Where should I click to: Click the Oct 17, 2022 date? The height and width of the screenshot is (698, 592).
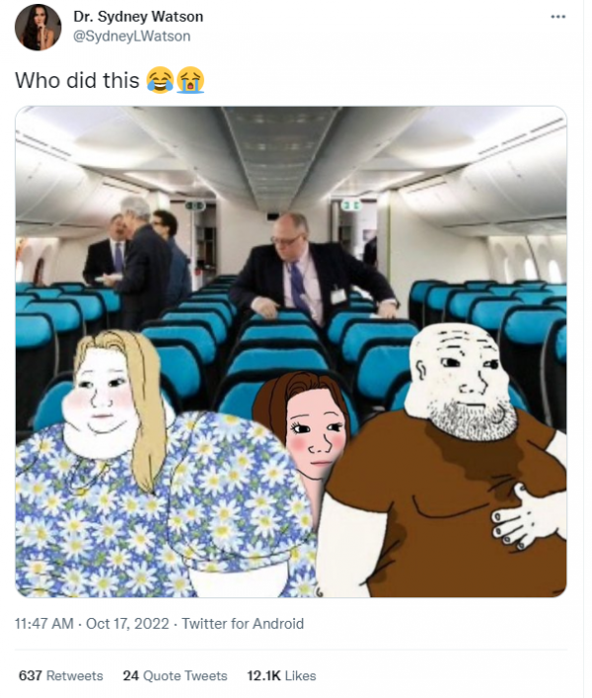point(127,624)
